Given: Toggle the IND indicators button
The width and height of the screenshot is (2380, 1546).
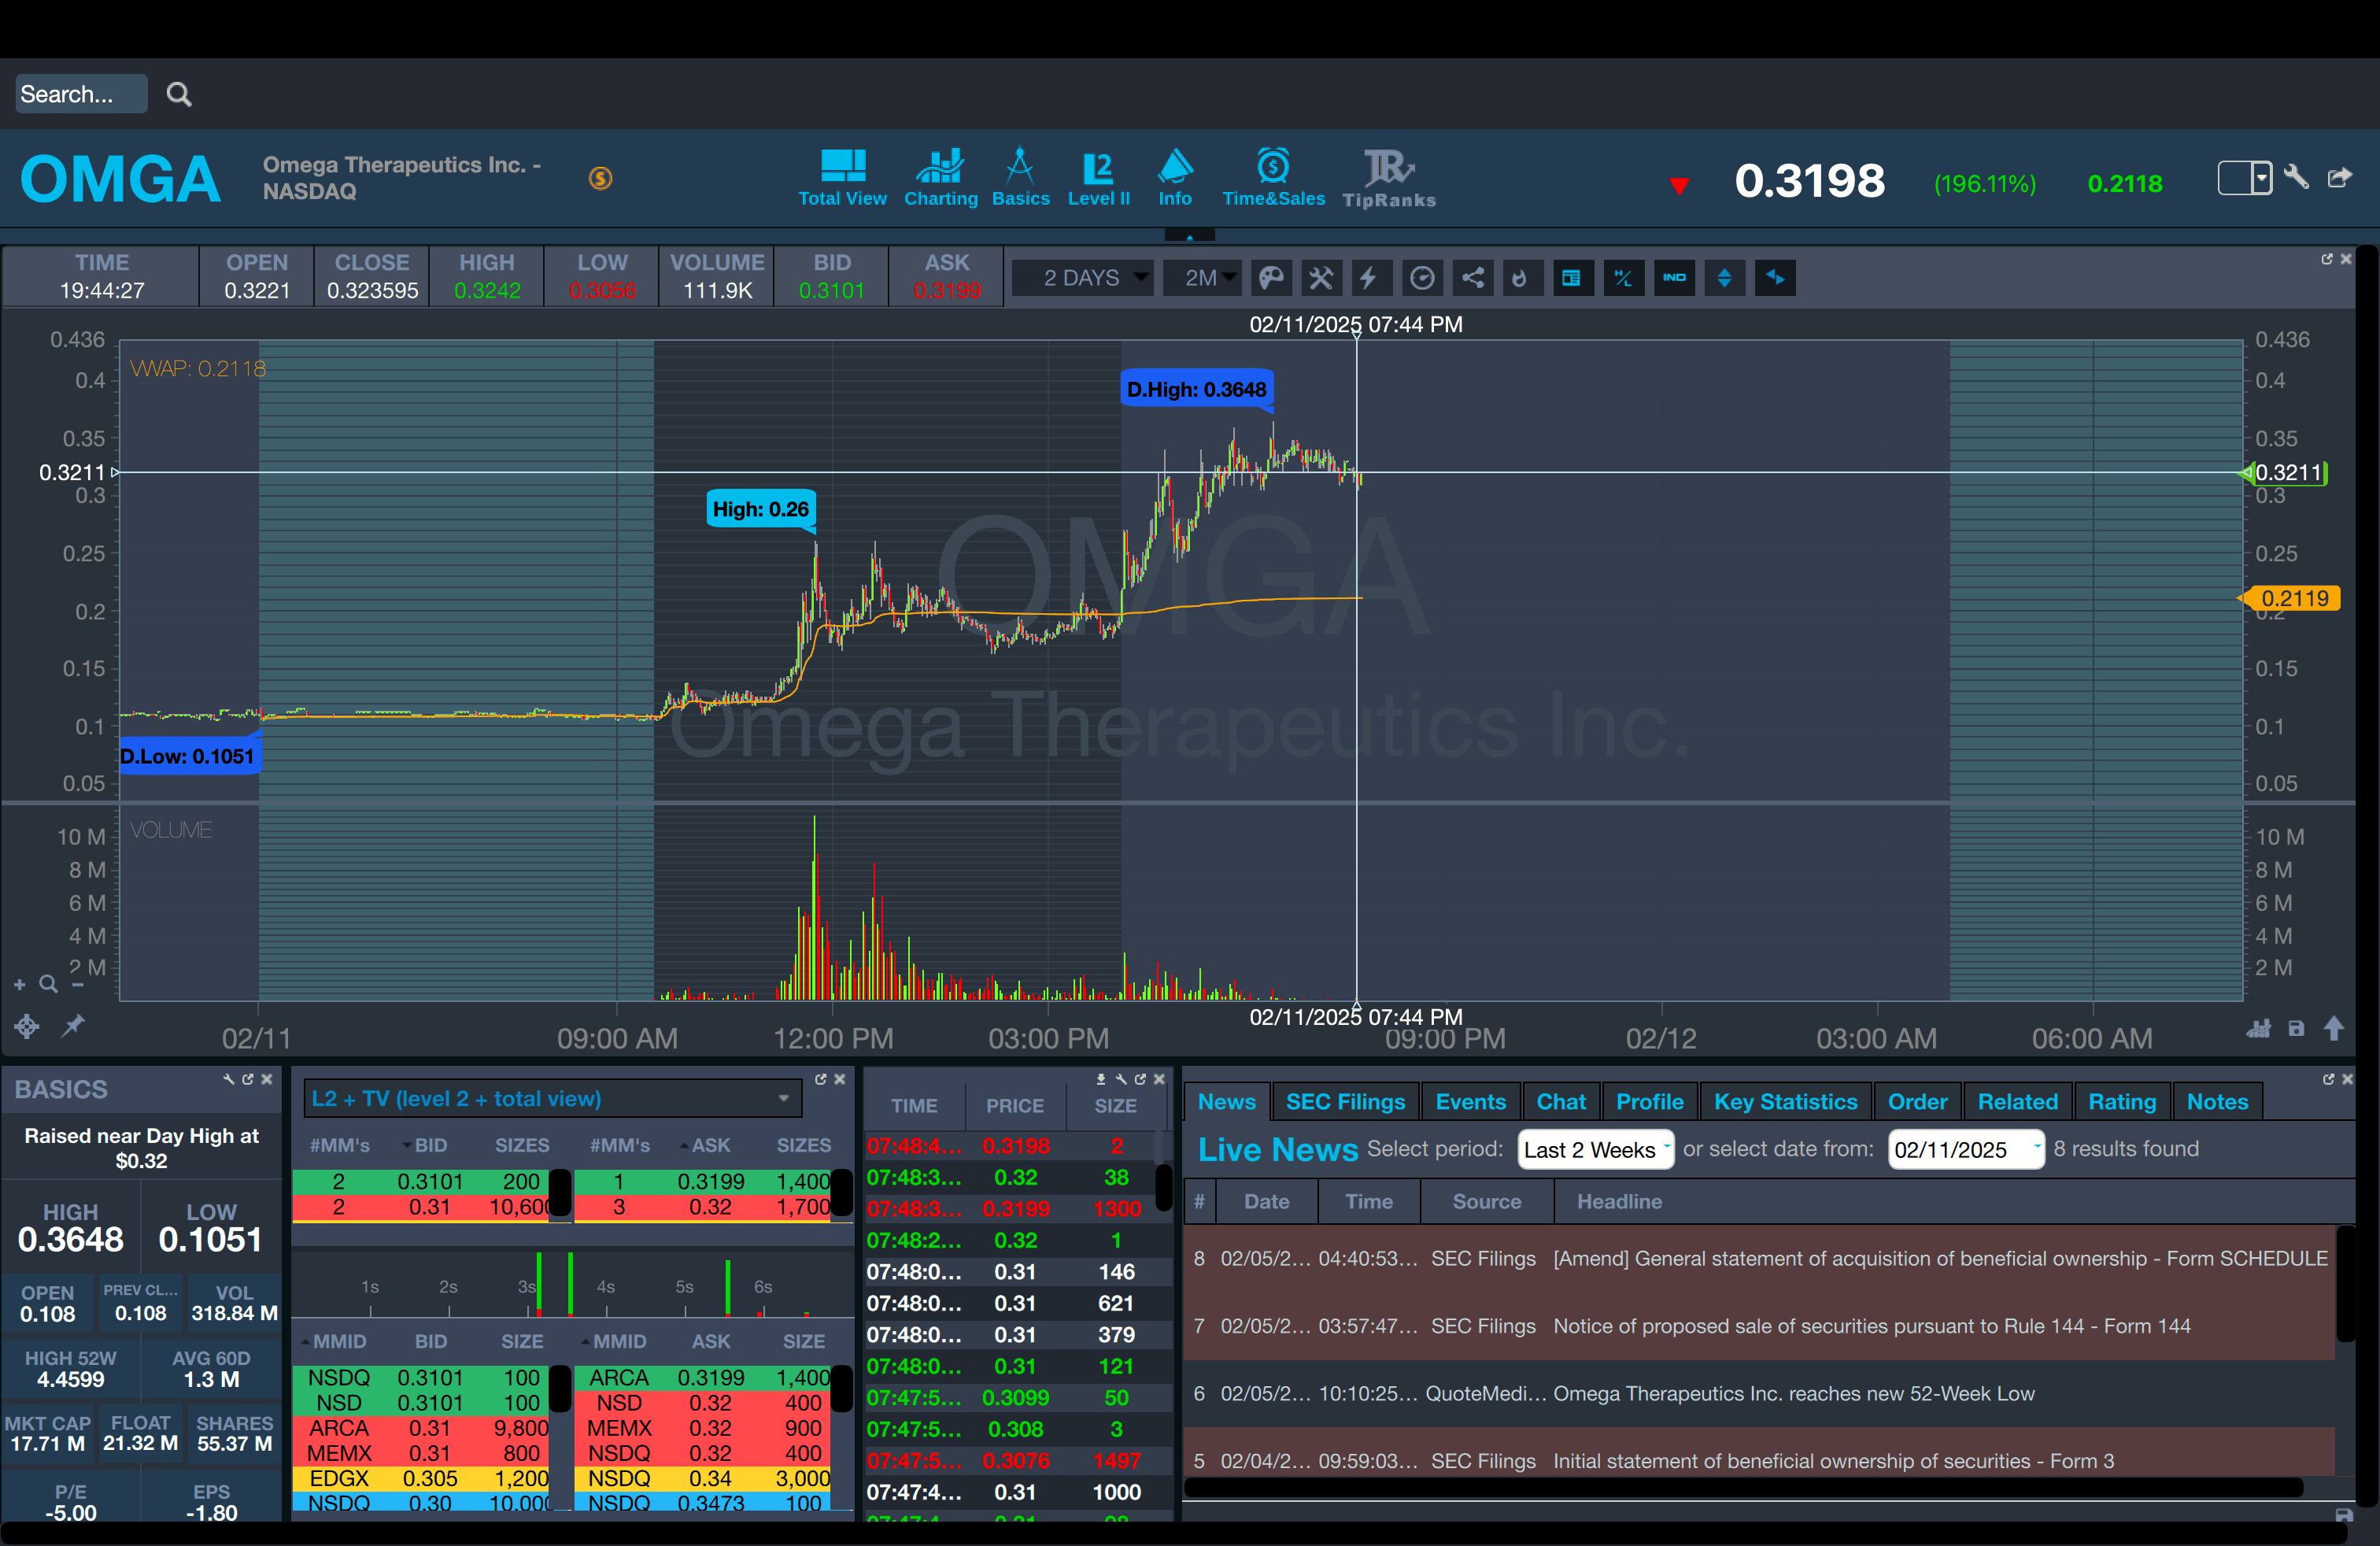Looking at the screenshot, I should coord(1674,278).
